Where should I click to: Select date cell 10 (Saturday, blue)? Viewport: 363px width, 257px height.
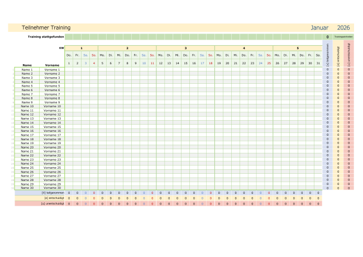point(144,63)
